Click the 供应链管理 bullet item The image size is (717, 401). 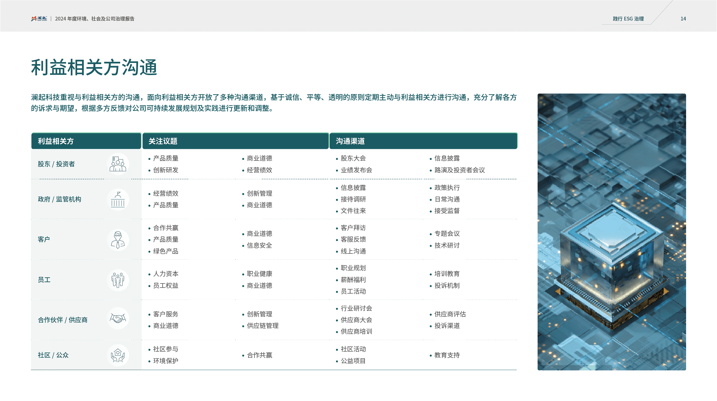click(262, 326)
